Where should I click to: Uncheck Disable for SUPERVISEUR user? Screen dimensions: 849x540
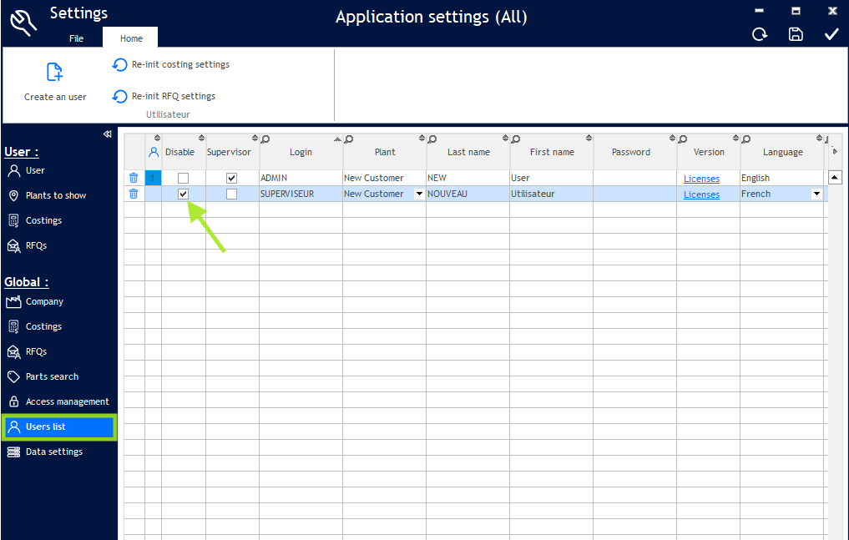coord(184,194)
